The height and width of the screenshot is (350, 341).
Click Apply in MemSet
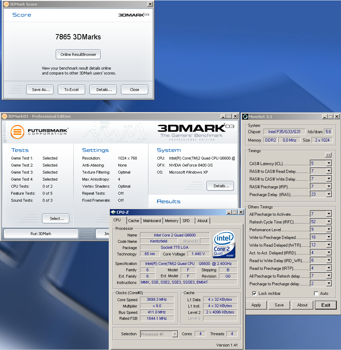(x=256, y=305)
